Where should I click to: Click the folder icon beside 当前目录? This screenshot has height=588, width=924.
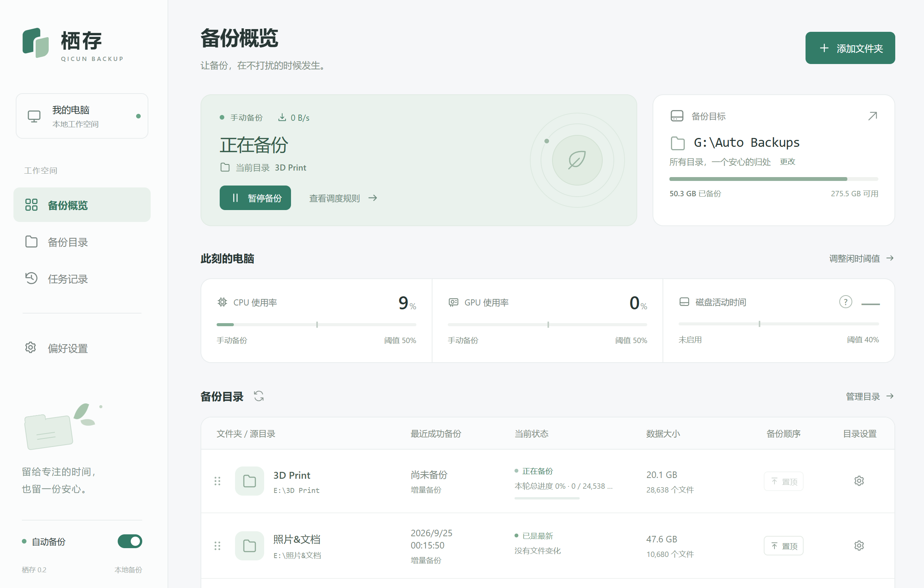[x=225, y=167]
